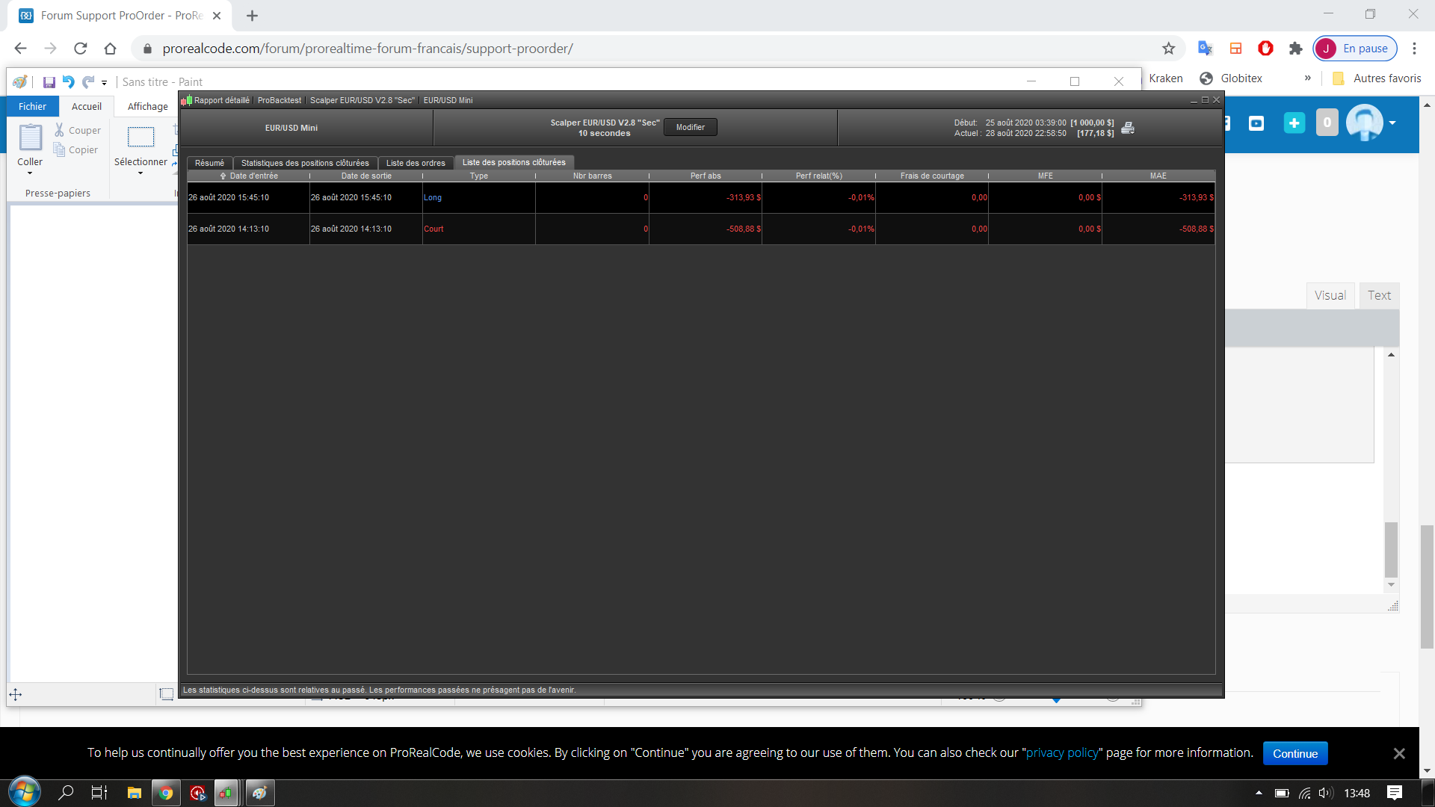The height and width of the screenshot is (807, 1435).
Task: Click the printer icon in backtest report
Action: tap(1128, 128)
